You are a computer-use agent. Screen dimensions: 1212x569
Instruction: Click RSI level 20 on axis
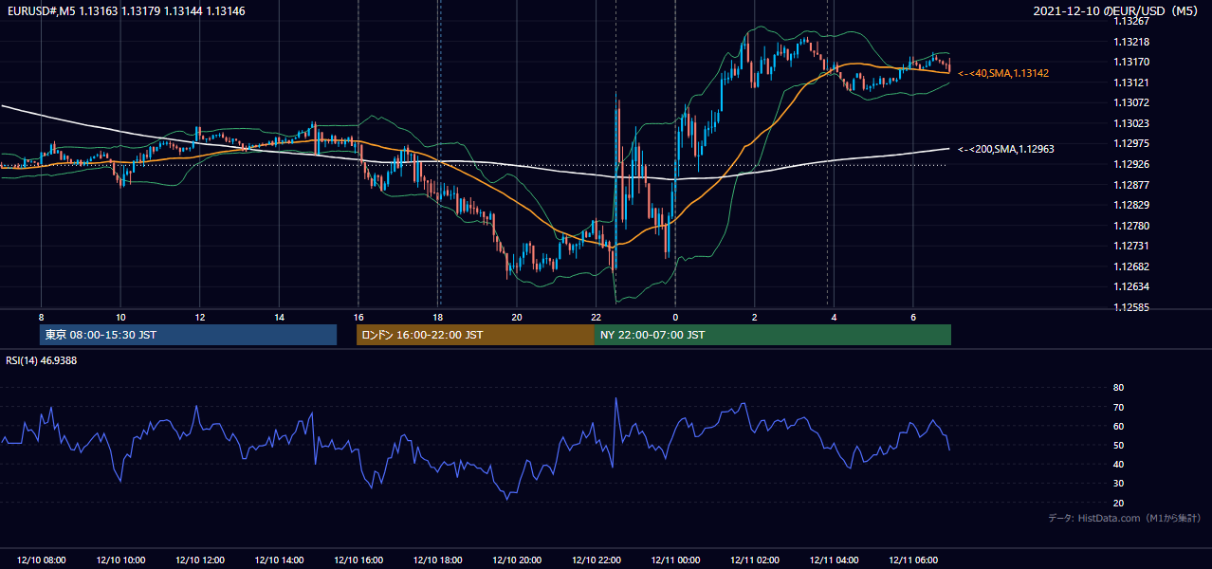coord(1119,503)
